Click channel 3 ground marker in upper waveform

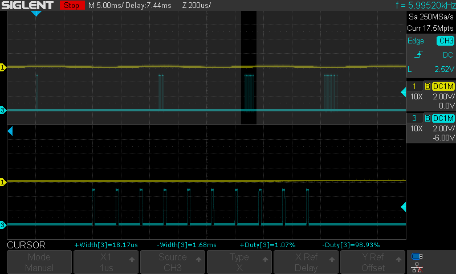[3, 110]
